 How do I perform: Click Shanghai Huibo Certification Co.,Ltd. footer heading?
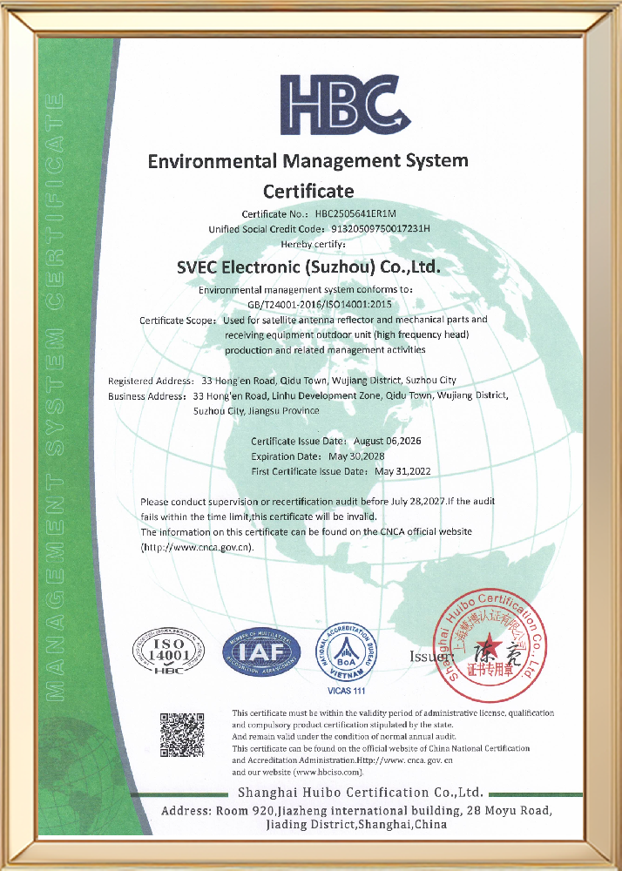361,792
